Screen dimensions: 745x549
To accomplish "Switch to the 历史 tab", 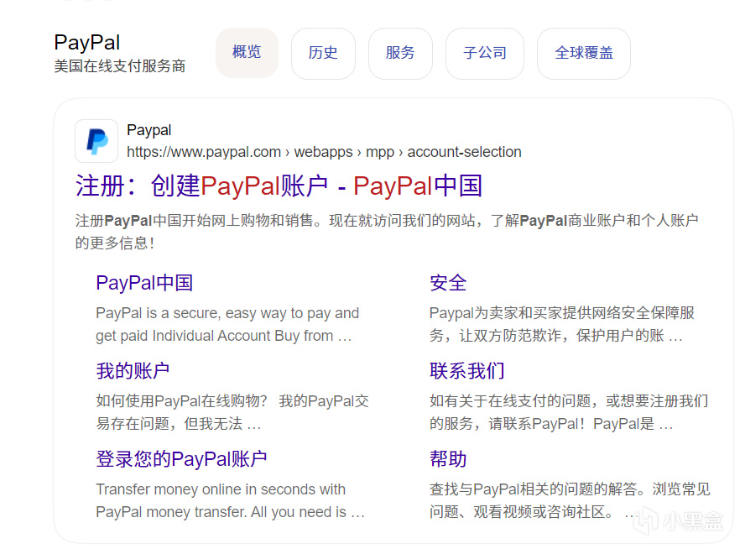I will pos(323,53).
